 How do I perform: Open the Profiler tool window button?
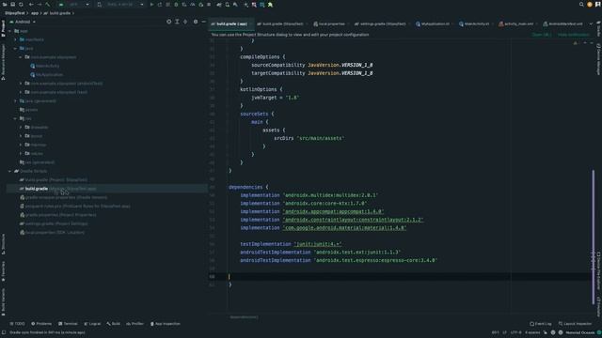135,324
